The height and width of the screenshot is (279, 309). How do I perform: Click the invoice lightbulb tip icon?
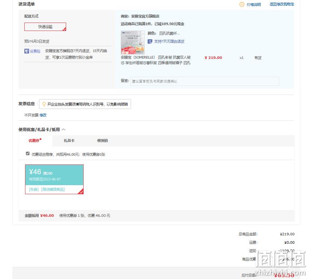[x=44, y=104]
